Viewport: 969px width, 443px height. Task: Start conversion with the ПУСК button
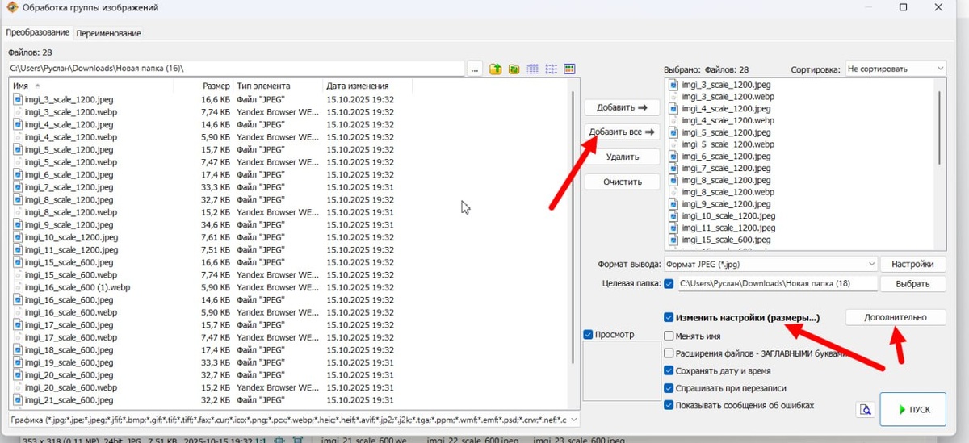pyautogui.click(x=912, y=410)
